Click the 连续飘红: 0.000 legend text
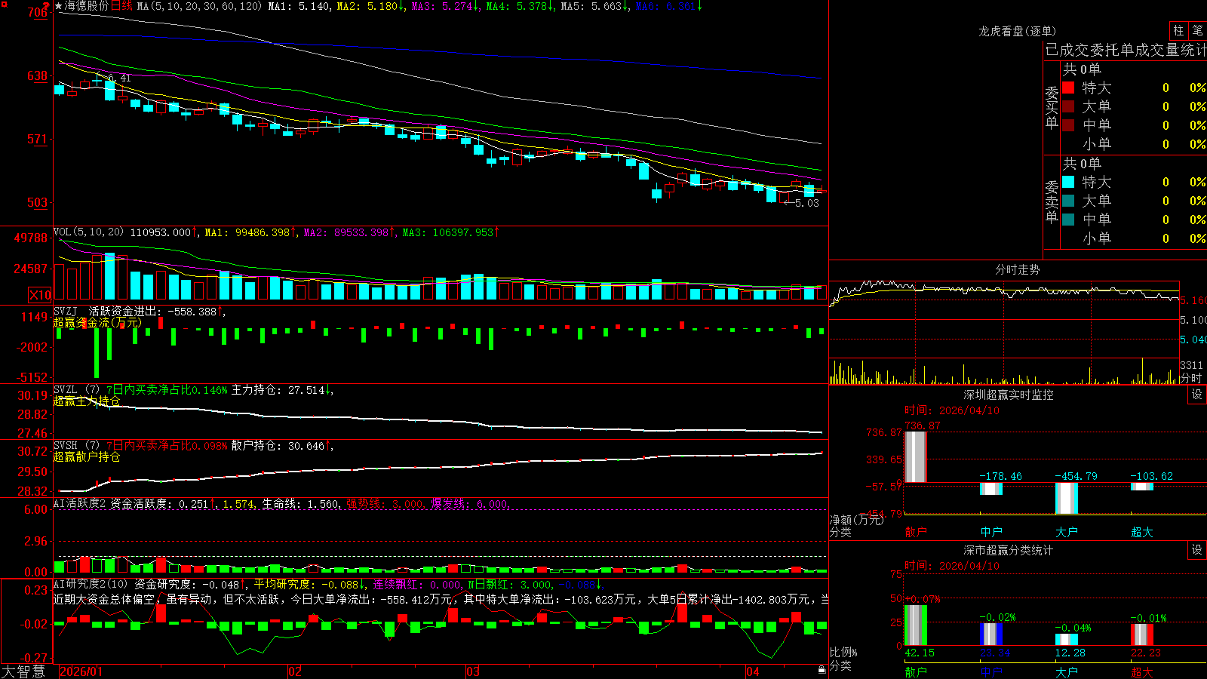The width and height of the screenshot is (1207, 679). (417, 584)
